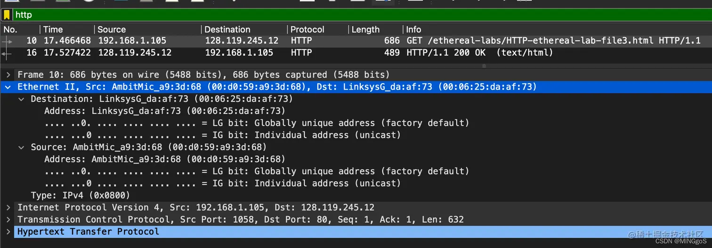Click length value 489 in packet 16
The image size is (712, 248).
[x=392, y=53]
